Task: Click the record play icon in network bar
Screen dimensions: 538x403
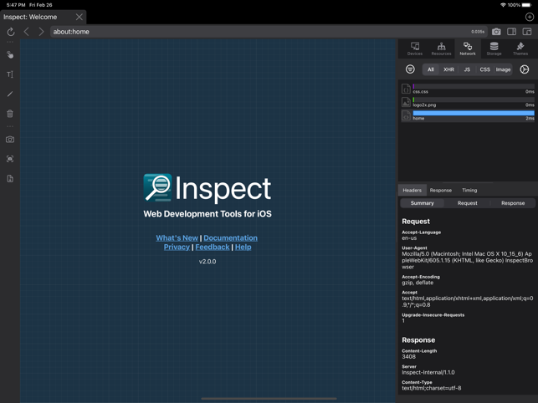Action: pyautogui.click(x=525, y=69)
